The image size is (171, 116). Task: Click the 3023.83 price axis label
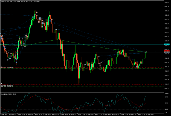(x=167, y=37)
